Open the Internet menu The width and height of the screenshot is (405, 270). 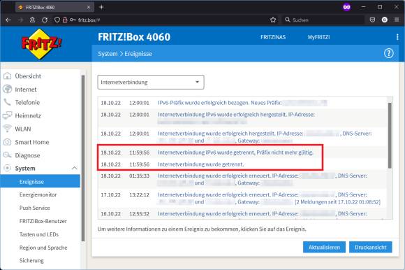(x=26, y=90)
